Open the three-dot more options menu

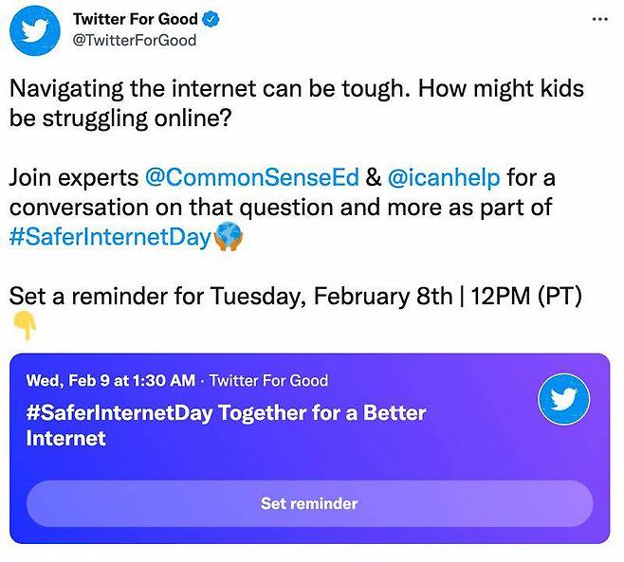599,20
